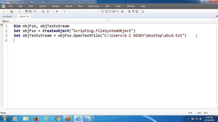Image resolution: width=218 pixels, height=122 pixels.
Task: Open Windows Explorer folder on taskbar
Action: click(26, 119)
